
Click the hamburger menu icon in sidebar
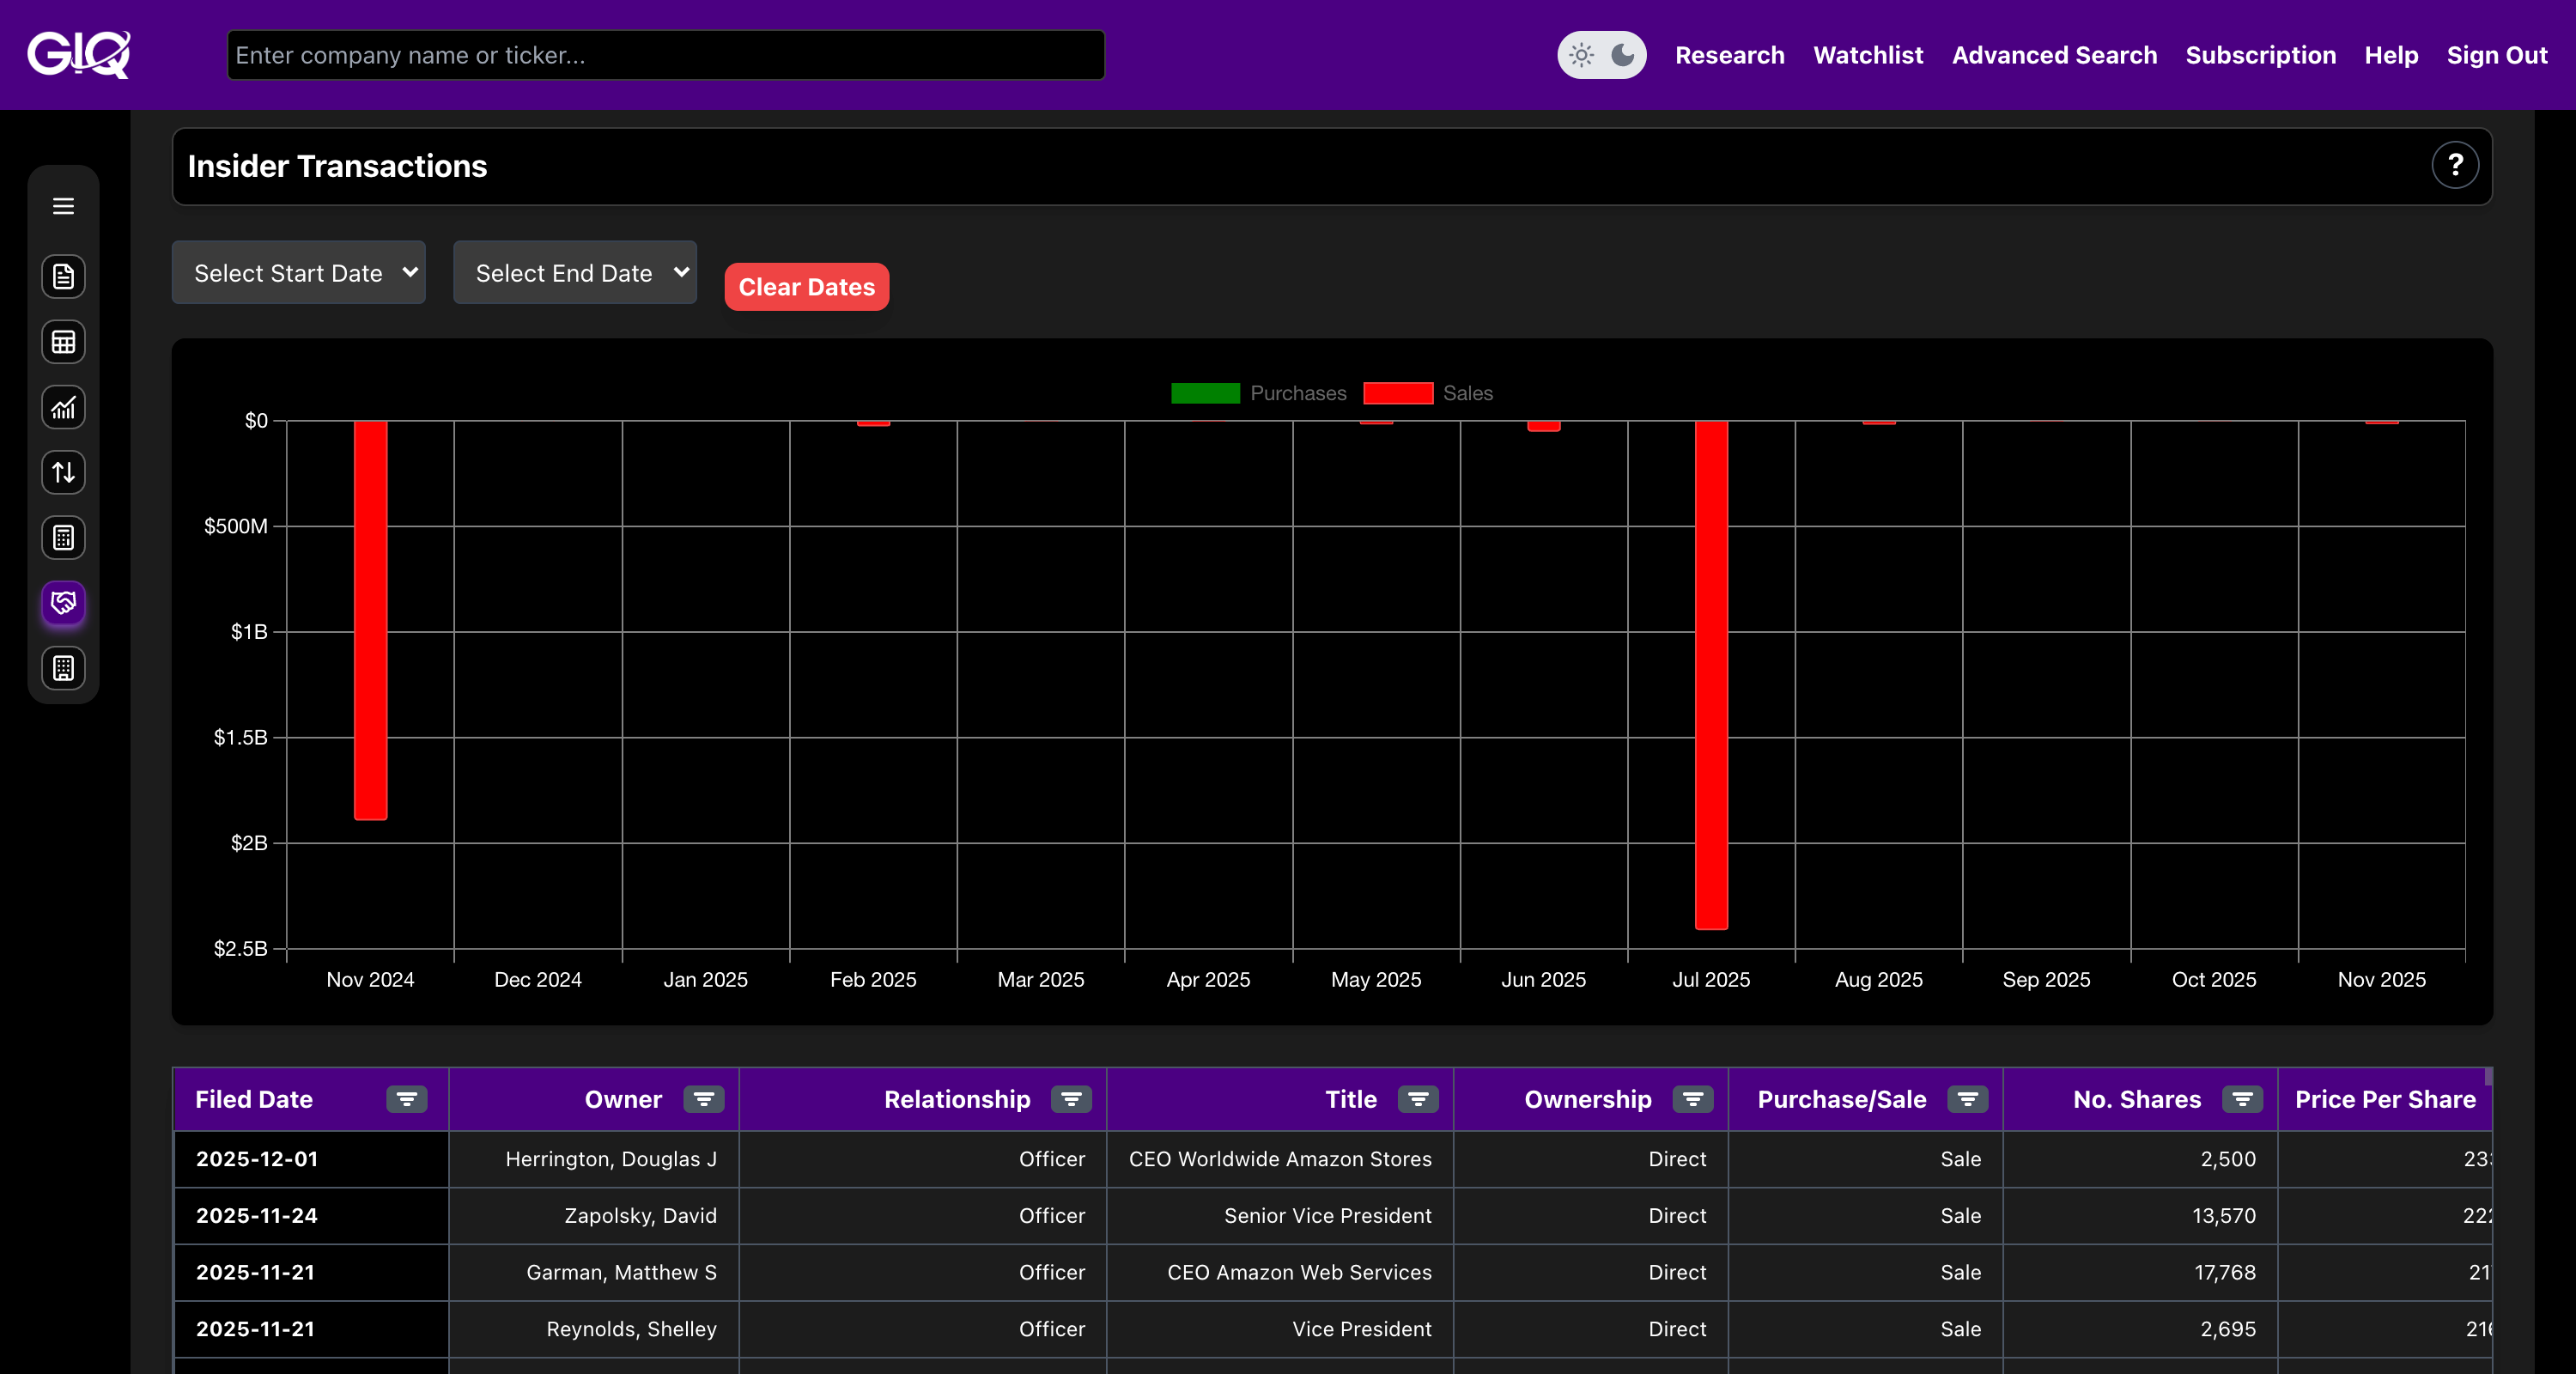pos(63,206)
